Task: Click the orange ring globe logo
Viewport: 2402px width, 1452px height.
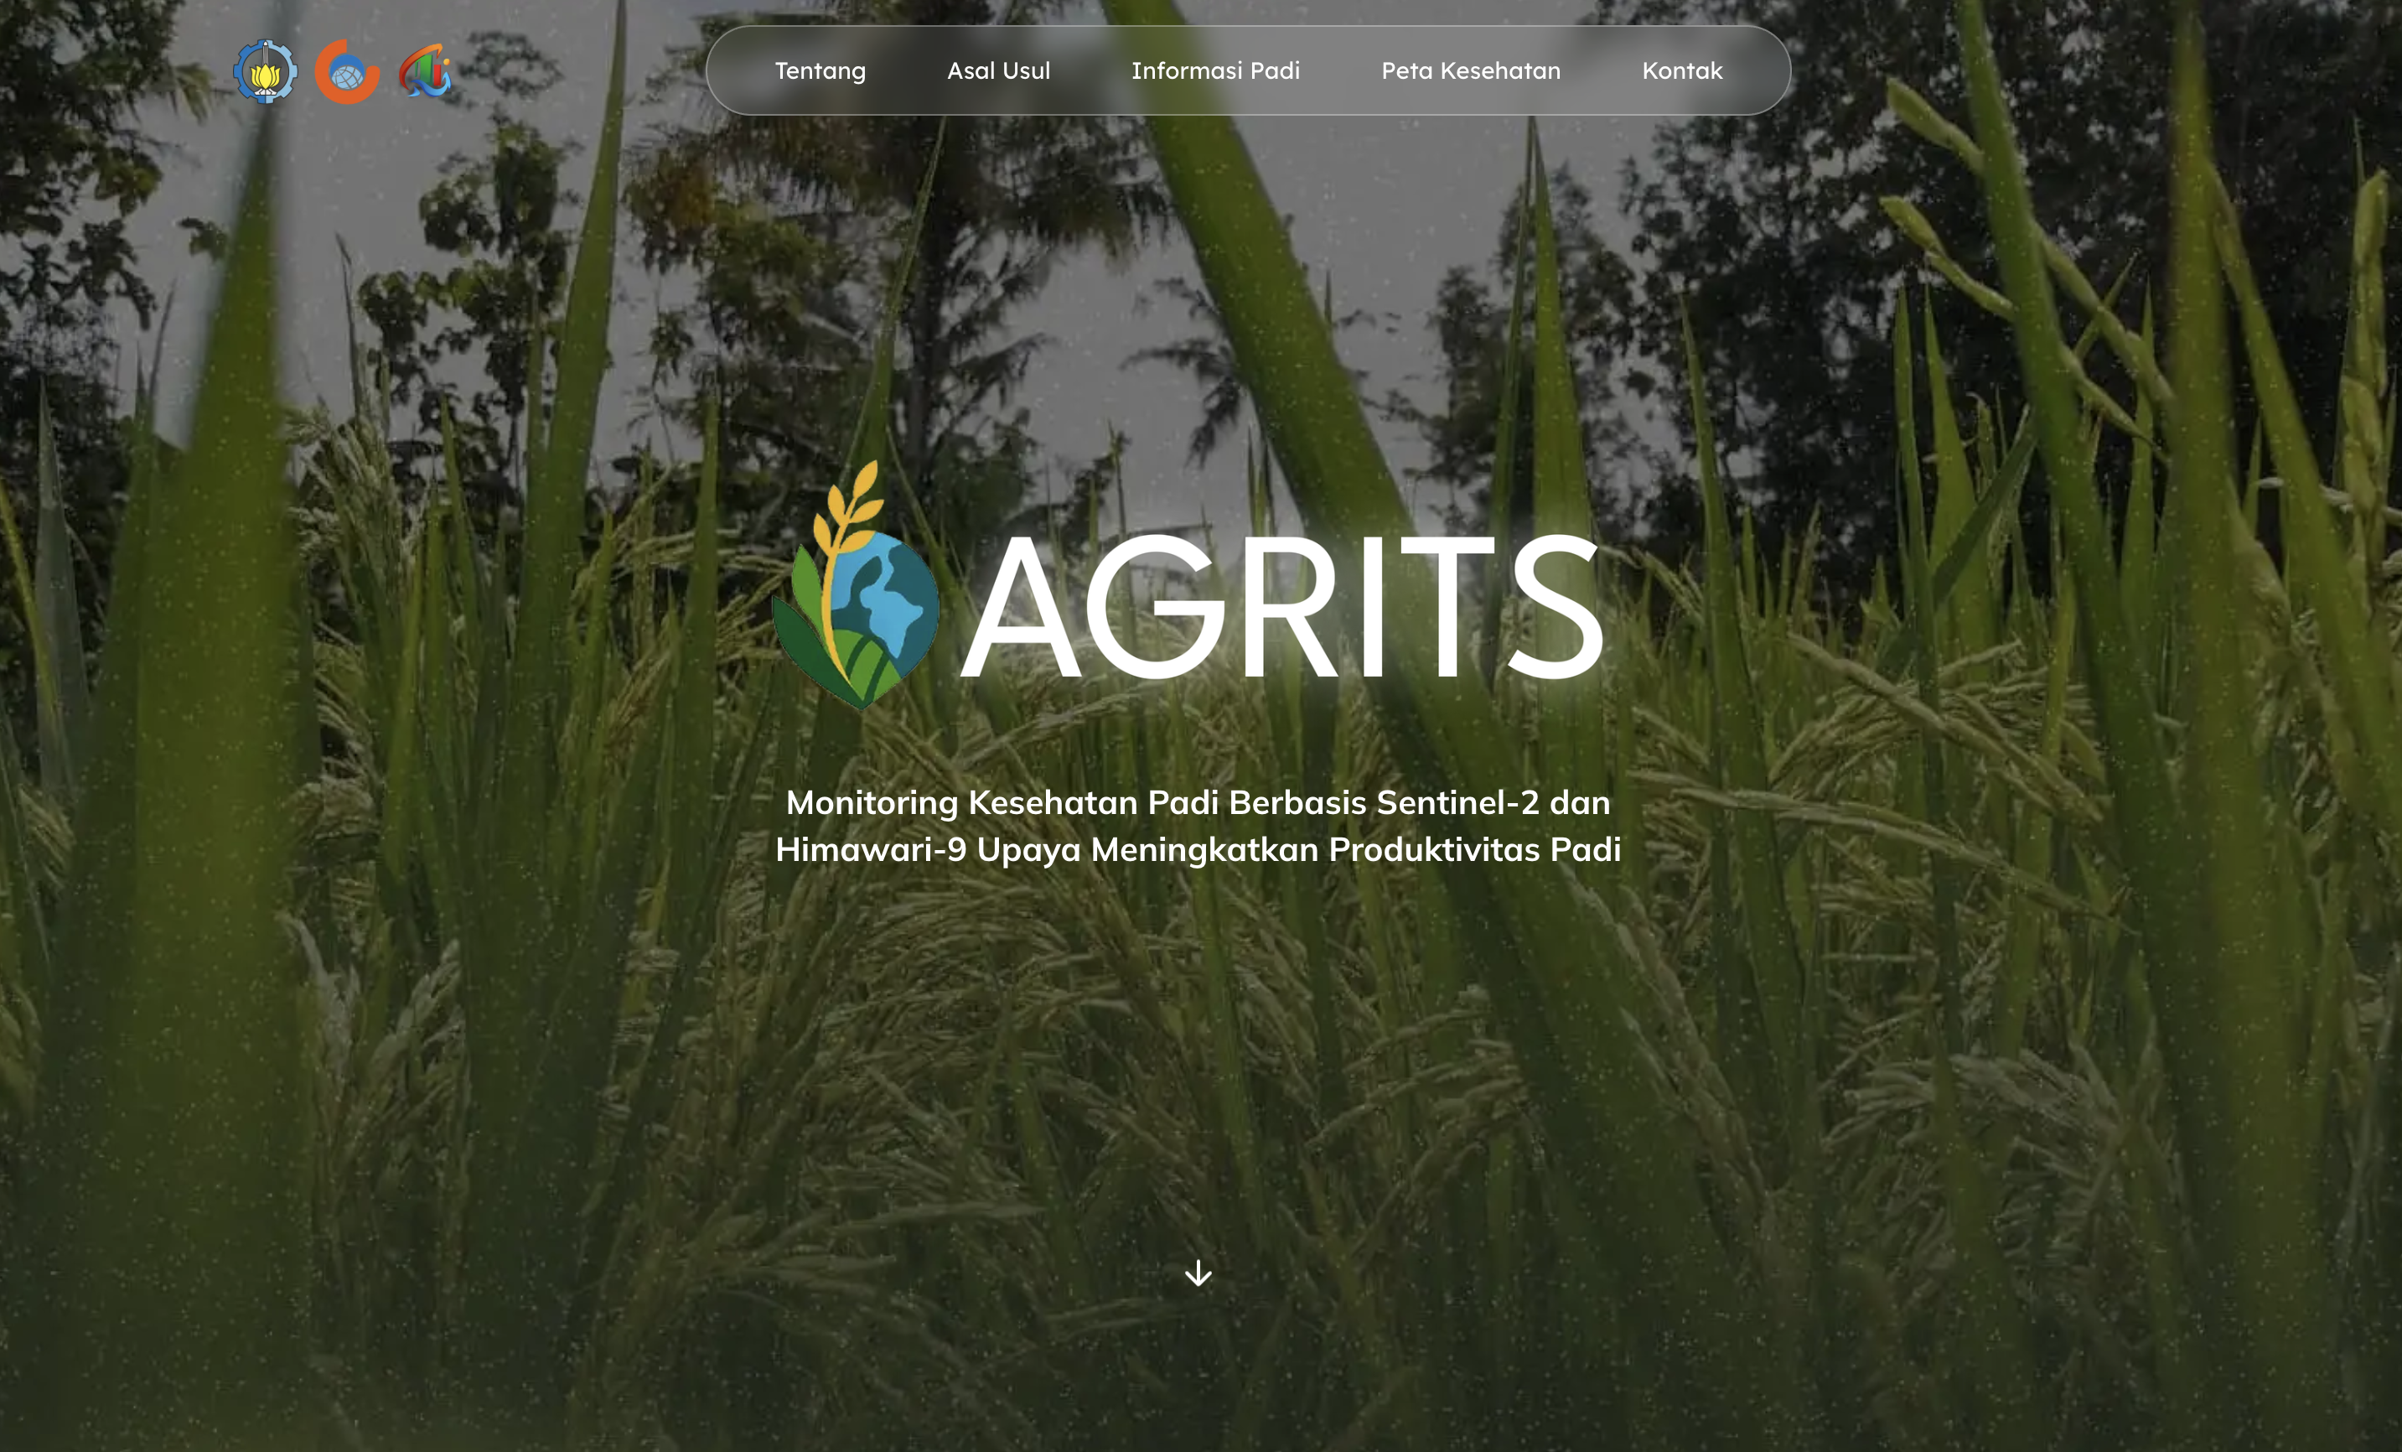Action: point(346,72)
